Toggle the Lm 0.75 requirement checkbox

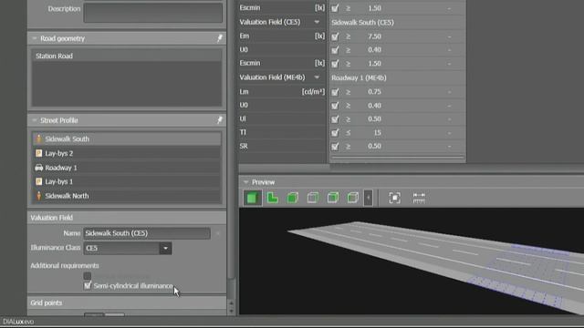[x=335, y=92]
